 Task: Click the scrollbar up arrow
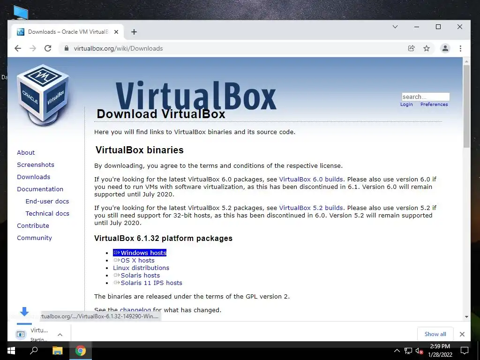[x=466, y=61]
